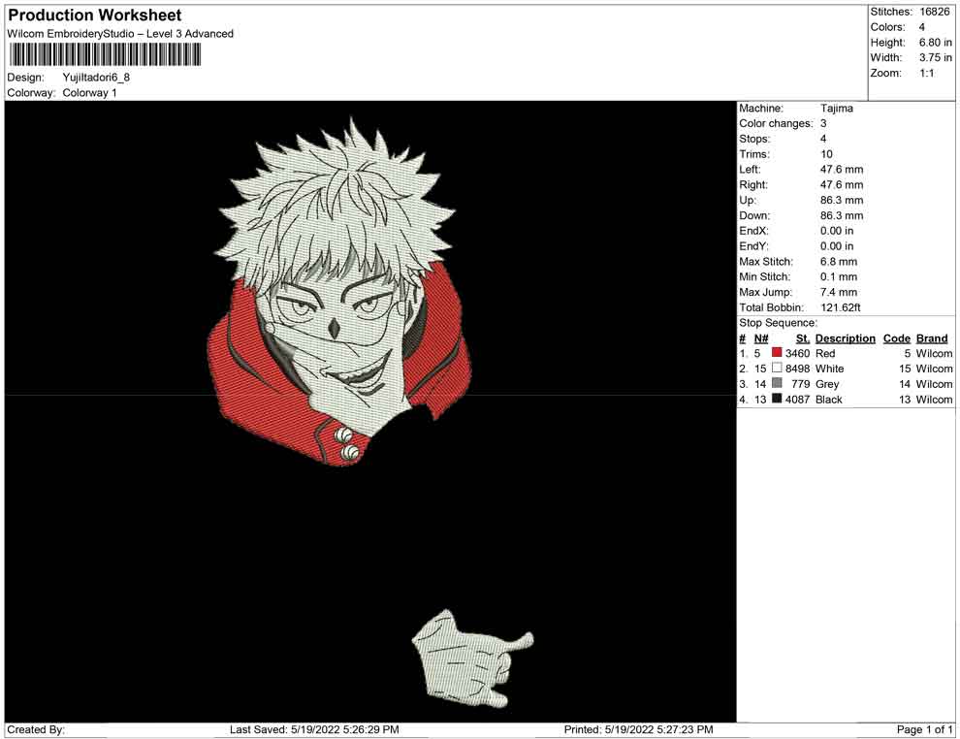Screen dimensions: 960x739
Task: Click the St. column header
Action: point(802,338)
